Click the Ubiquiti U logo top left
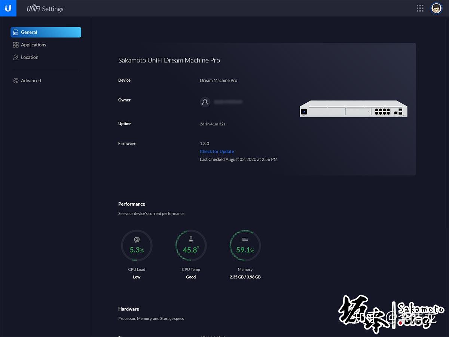 coord(8,8)
